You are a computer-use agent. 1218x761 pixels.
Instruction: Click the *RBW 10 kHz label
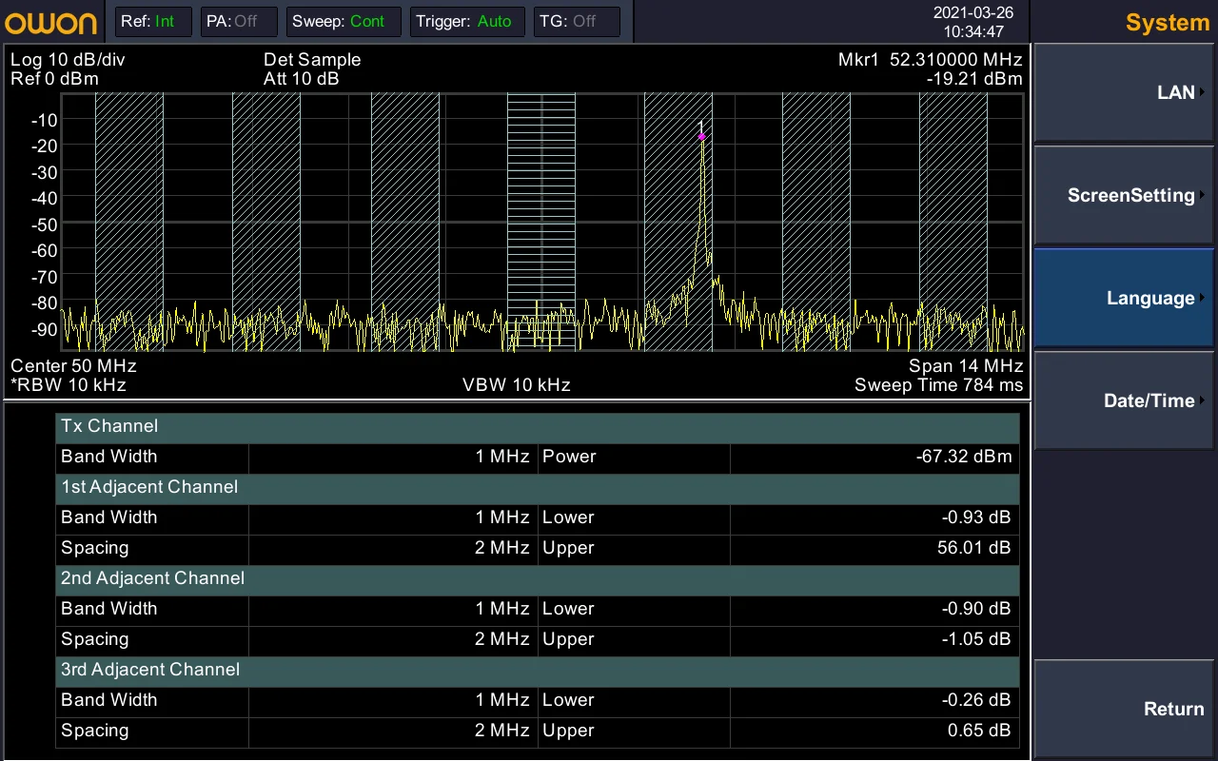pos(69,385)
